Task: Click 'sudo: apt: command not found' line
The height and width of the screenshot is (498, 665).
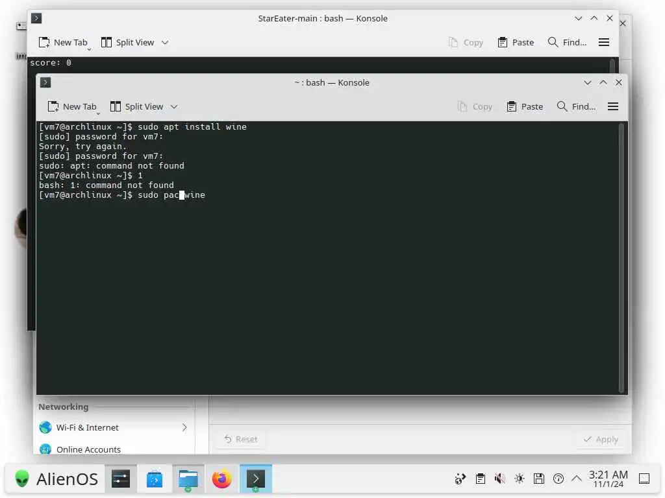Action: point(112,166)
